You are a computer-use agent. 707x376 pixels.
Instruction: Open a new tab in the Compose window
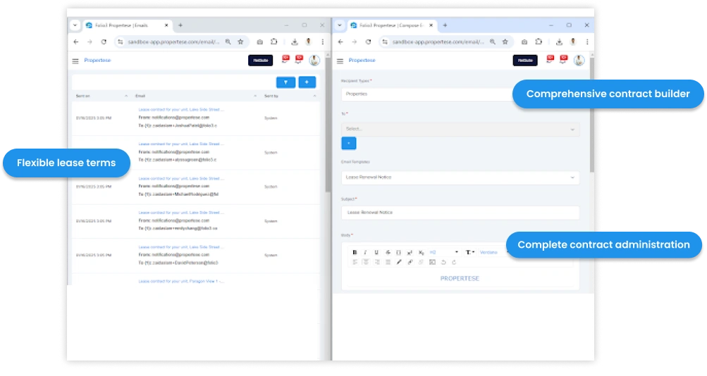[x=445, y=25]
